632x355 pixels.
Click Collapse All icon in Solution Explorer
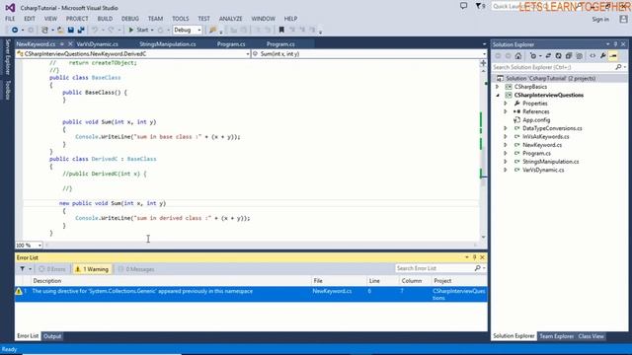[x=569, y=56]
